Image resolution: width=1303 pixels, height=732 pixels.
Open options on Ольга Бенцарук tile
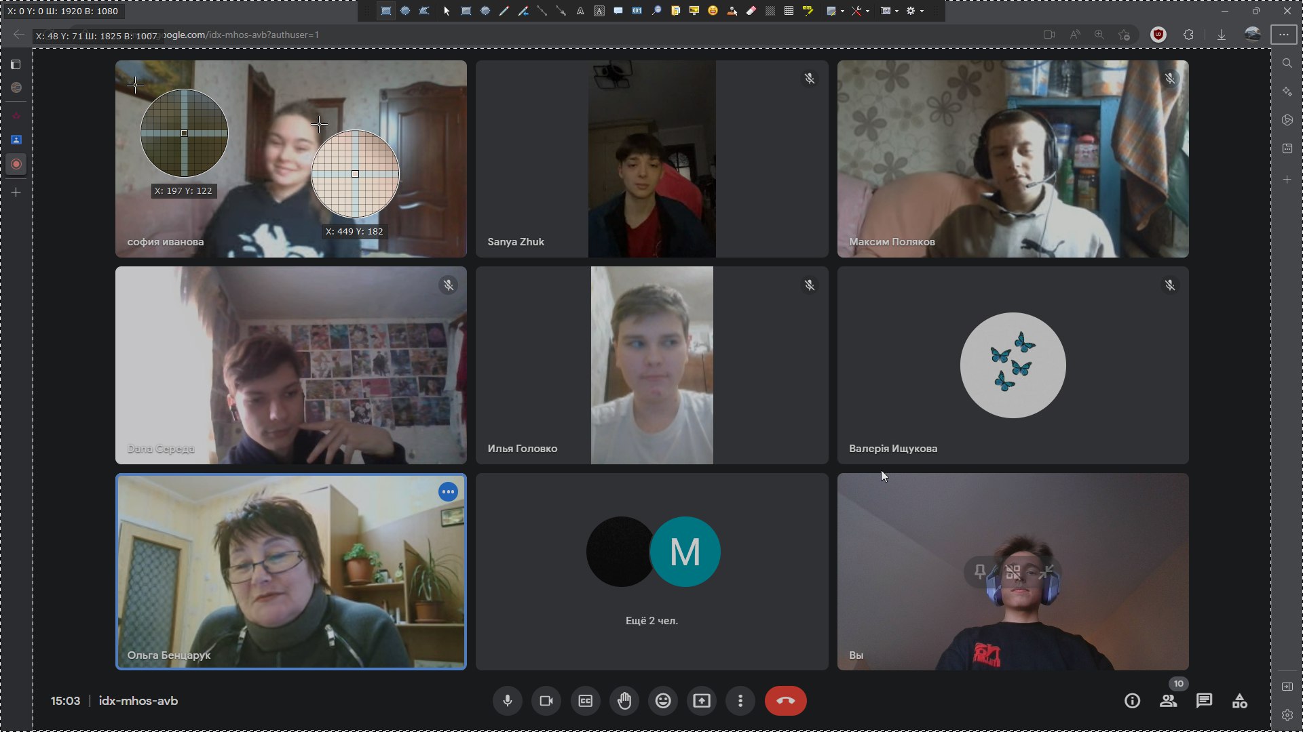click(x=448, y=492)
